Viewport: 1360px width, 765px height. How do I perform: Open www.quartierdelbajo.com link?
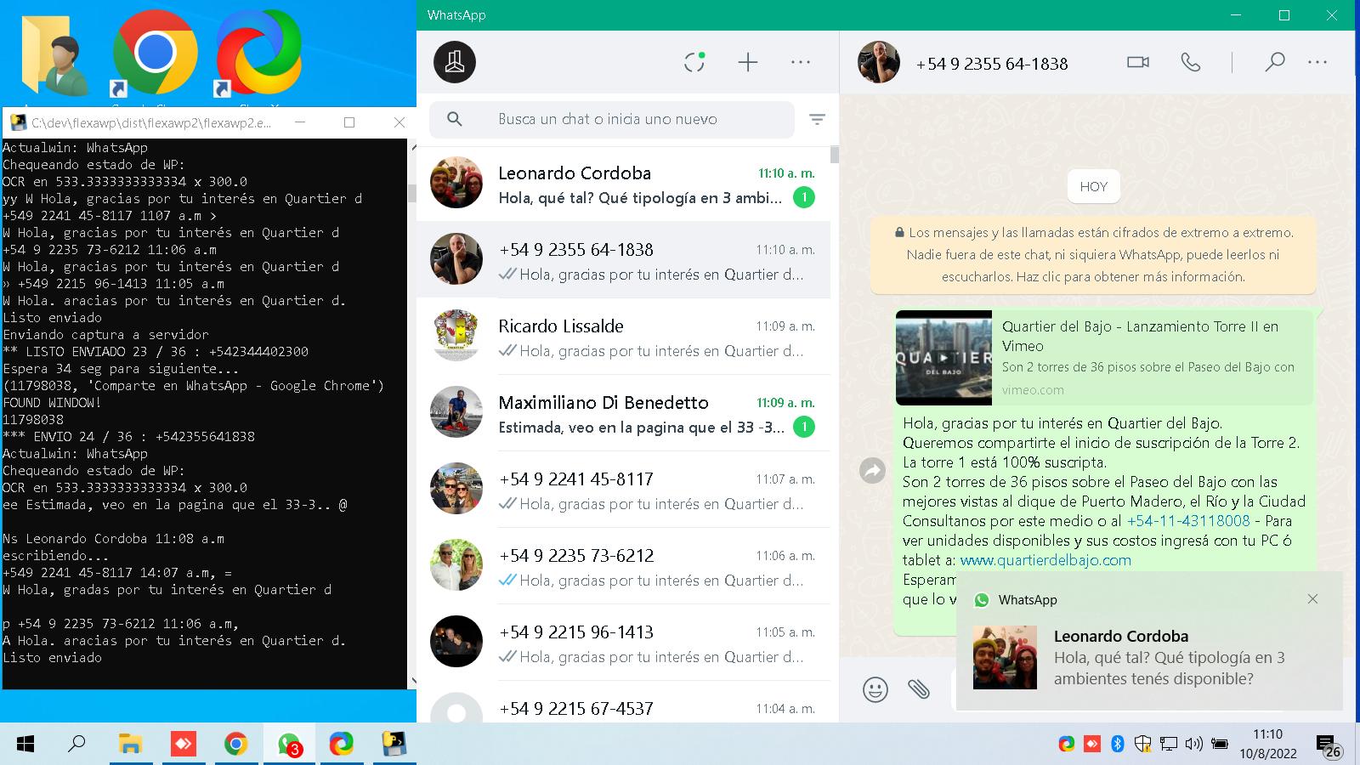coord(1045,559)
